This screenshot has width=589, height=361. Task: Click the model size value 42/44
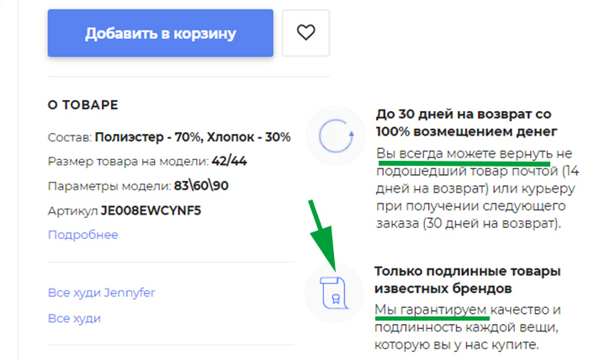tap(229, 162)
